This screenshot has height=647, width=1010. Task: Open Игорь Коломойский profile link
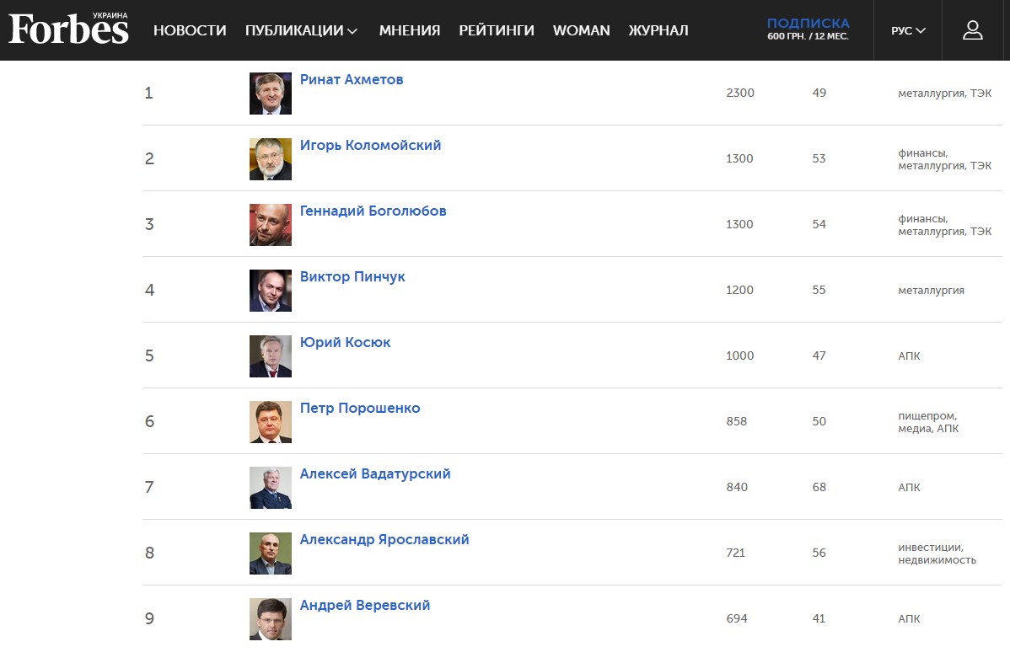coord(370,145)
